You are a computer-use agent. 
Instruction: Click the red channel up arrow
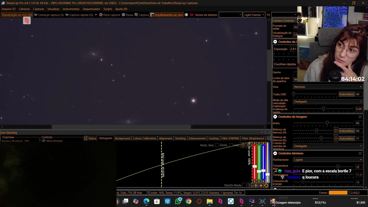(x=255, y=143)
